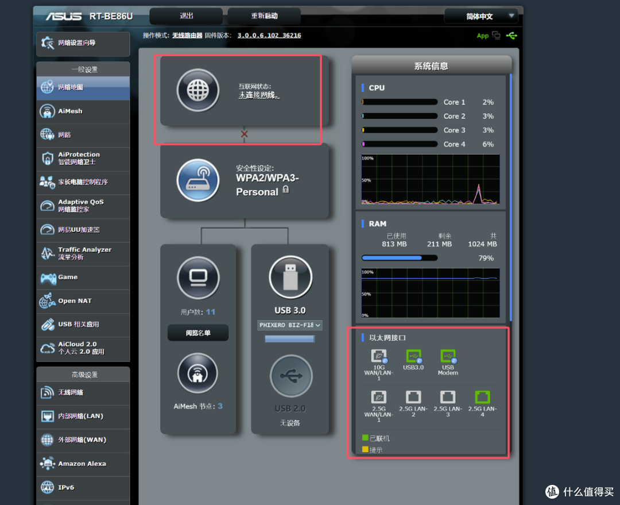Click the internet status globe icon
This screenshot has height=505, width=620.
coord(197,90)
